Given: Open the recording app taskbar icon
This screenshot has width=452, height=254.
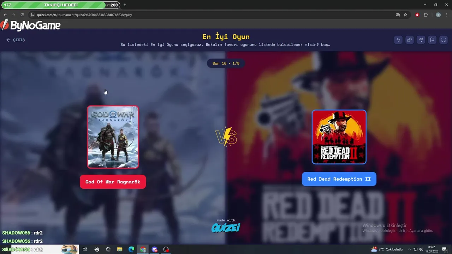Looking at the screenshot, I should pyautogui.click(x=166, y=249).
